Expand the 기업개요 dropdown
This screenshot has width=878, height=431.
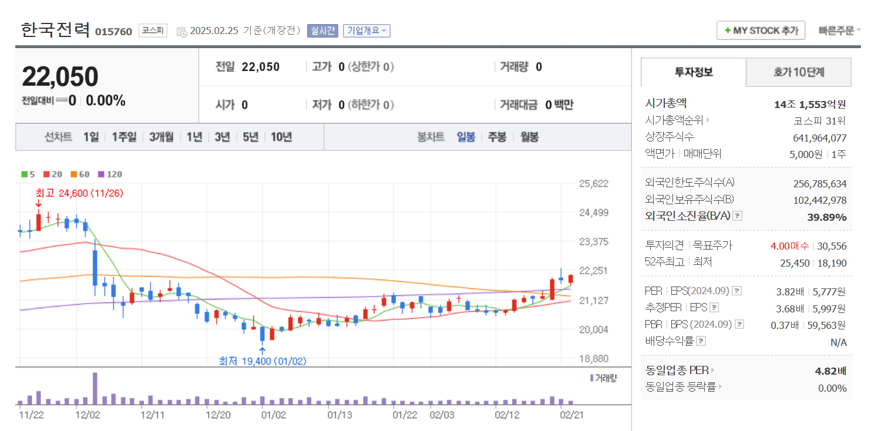(365, 30)
